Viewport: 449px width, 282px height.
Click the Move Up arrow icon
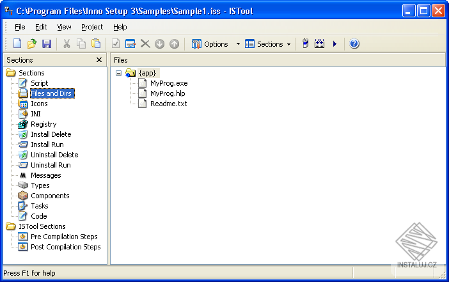click(174, 44)
